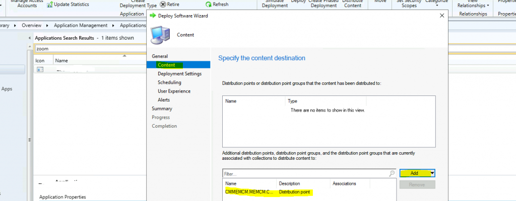Click Application Management in breadcrumb path
This screenshot has height=201, width=516.
(x=81, y=25)
